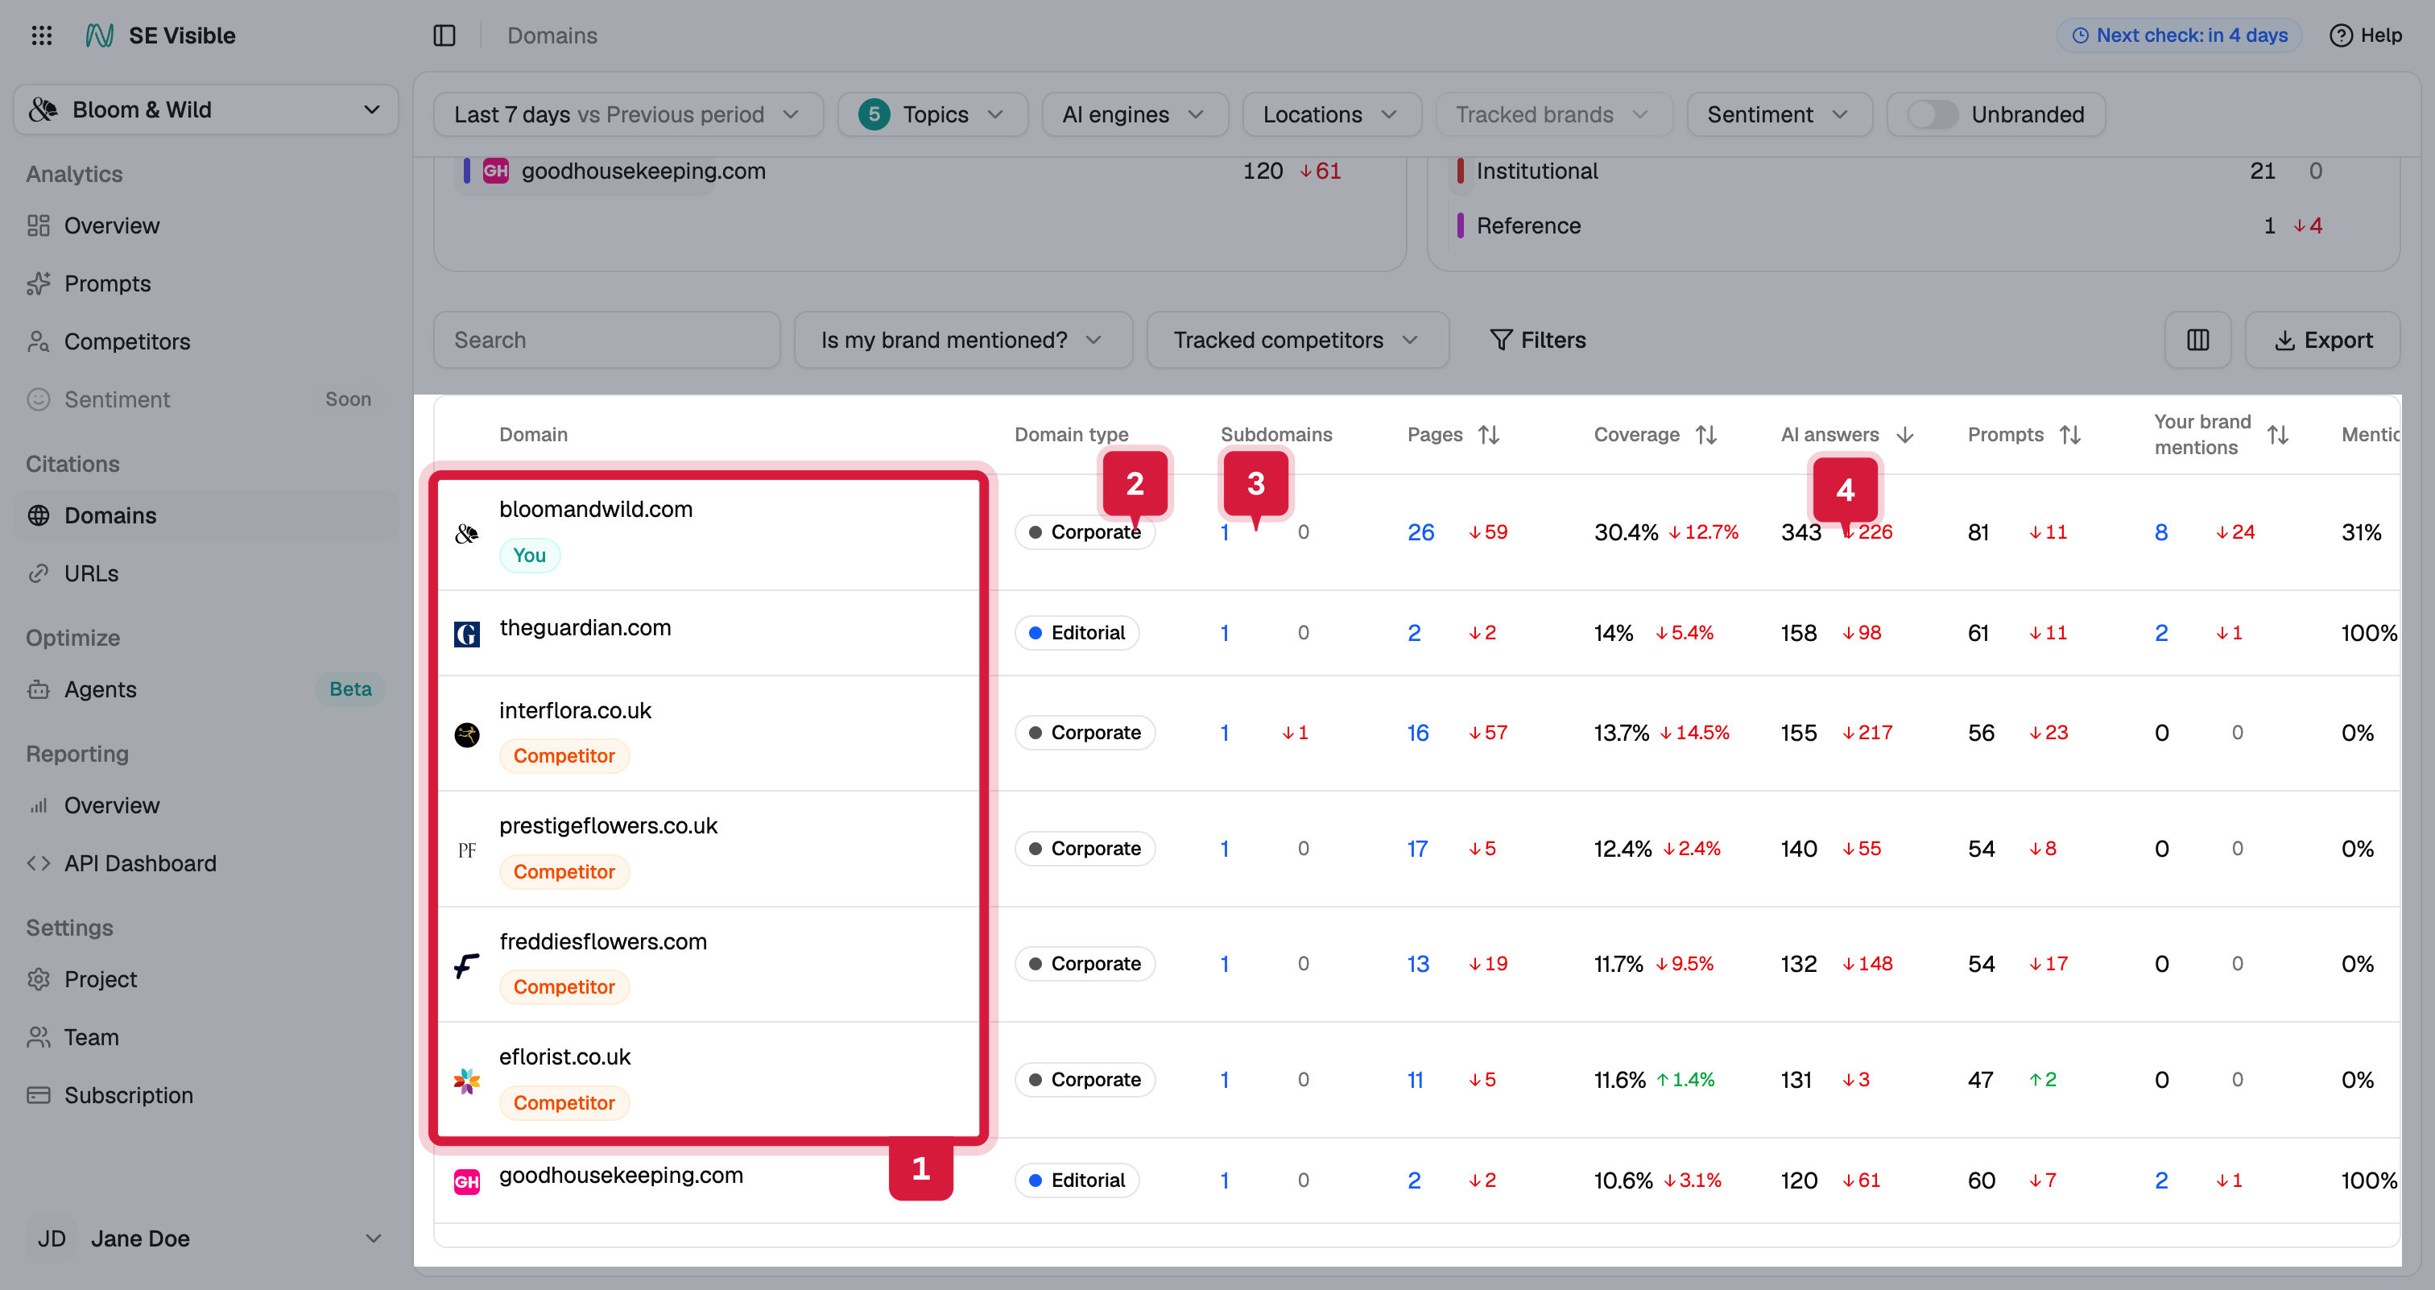Open the Tracked competitors dropdown

(x=1297, y=341)
